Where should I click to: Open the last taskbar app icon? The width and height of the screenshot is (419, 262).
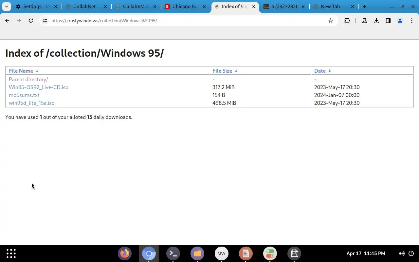[294, 253]
